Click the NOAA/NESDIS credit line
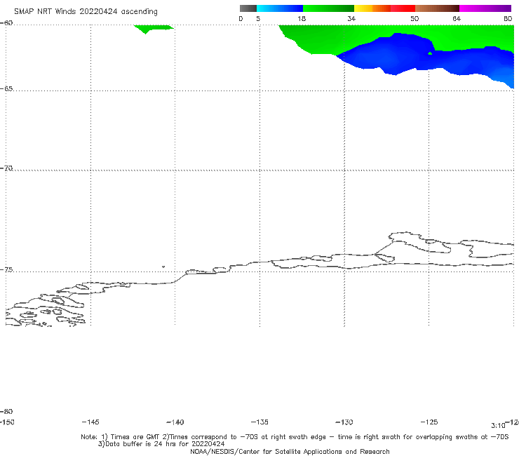 click(290, 451)
